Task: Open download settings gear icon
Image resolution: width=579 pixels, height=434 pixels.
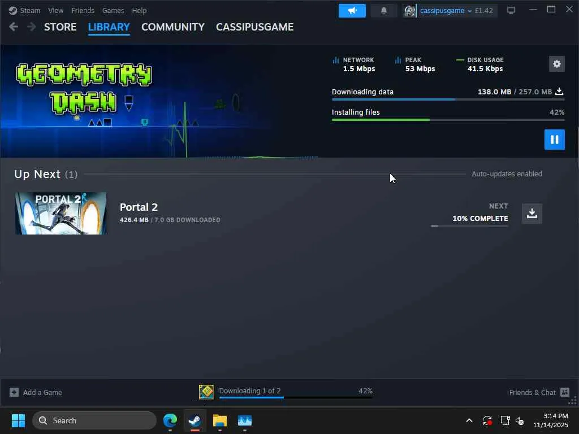Action: [x=556, y=64]
